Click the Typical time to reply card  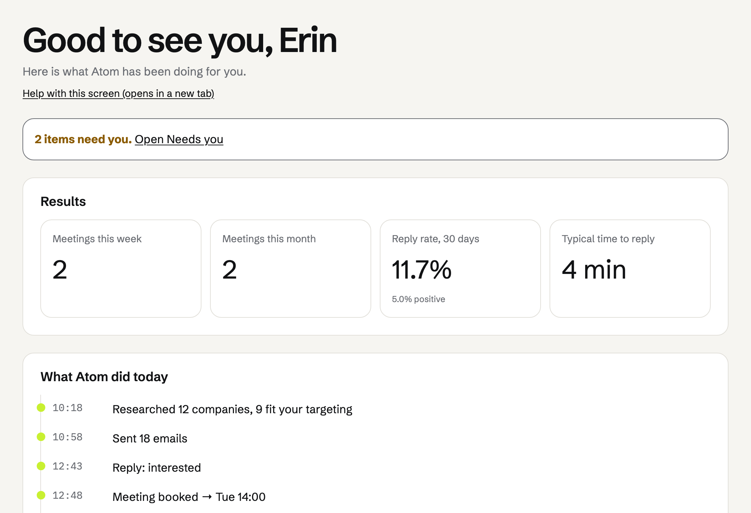[630, 269]
